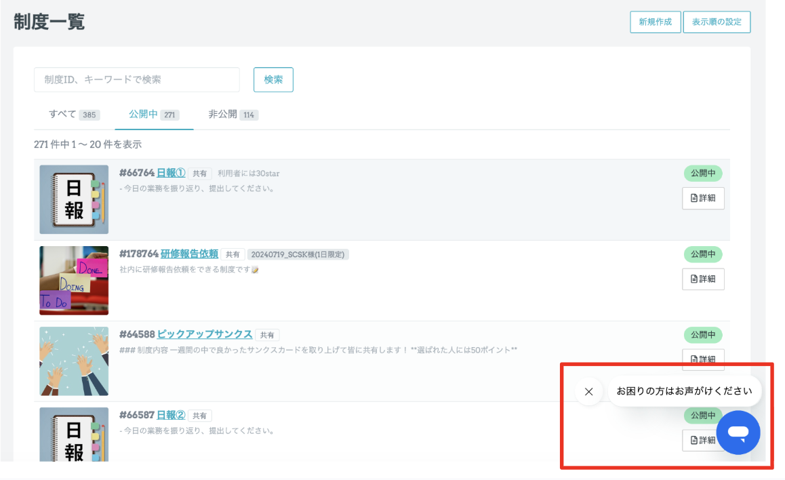Open 表示順の設定 settings
The width and height of the screenshot is (785, 480).
717,22
